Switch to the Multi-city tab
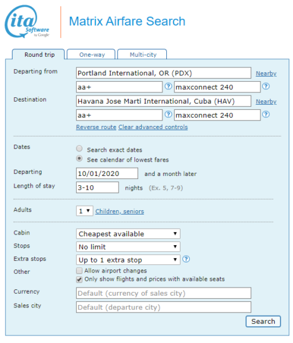 142,54
